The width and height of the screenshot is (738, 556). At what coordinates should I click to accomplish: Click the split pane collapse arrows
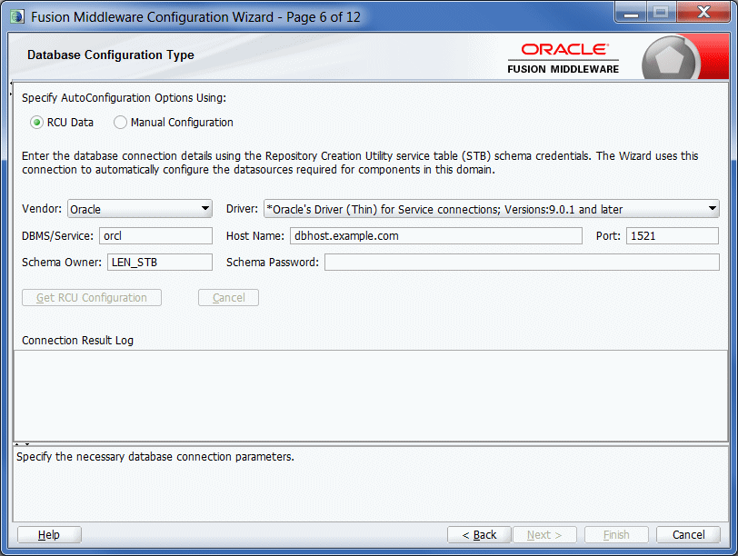pyautogui.click(x=22, y=444)
